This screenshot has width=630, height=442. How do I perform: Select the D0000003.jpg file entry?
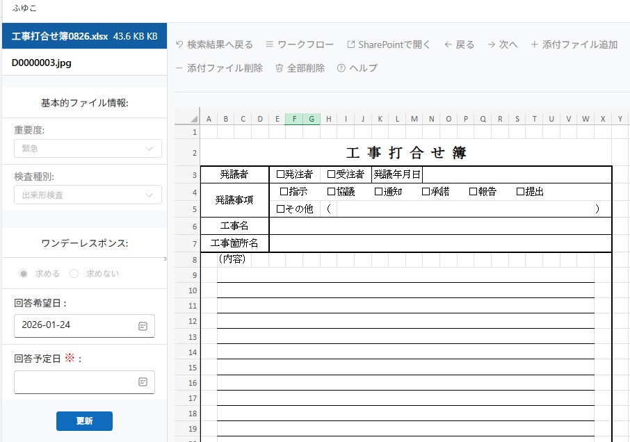tap(42, 63)
